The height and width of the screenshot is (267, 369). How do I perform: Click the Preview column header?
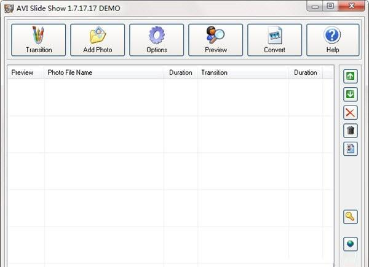[26, 72]
